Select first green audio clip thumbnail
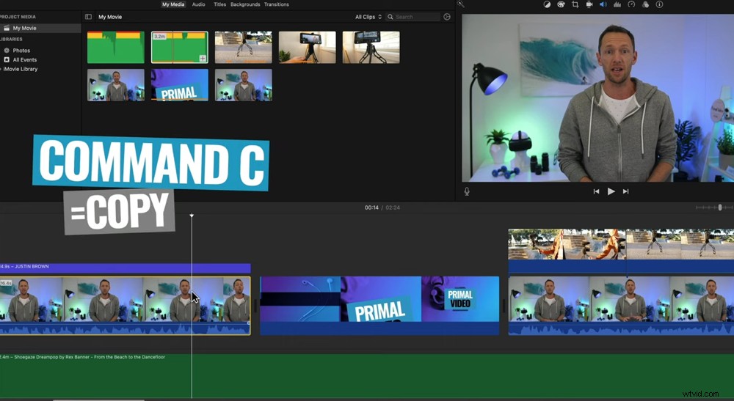Screen dimensions: 734x401 point(116,47)
